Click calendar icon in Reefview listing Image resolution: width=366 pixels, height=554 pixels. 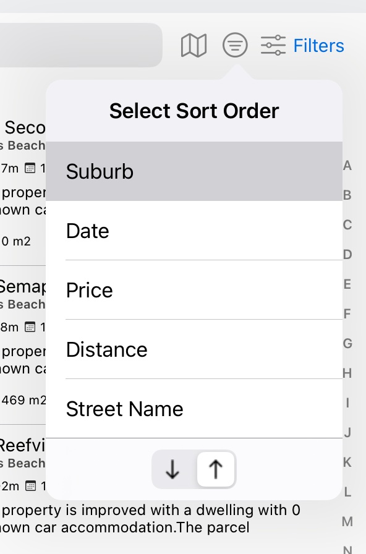[31, 486]
